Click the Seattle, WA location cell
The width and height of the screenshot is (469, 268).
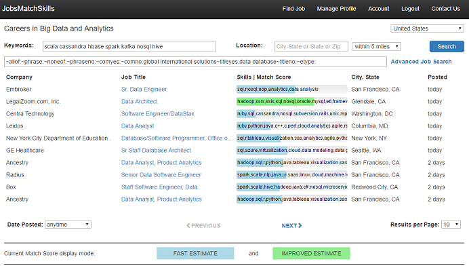(x=366, y=151)
